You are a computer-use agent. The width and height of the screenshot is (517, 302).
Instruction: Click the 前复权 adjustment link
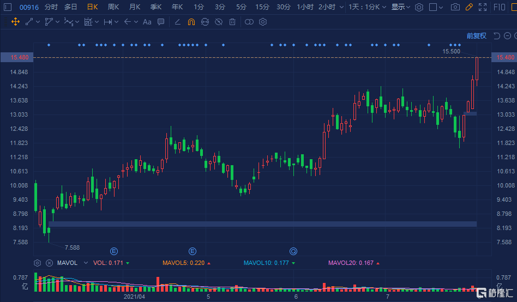476,36
